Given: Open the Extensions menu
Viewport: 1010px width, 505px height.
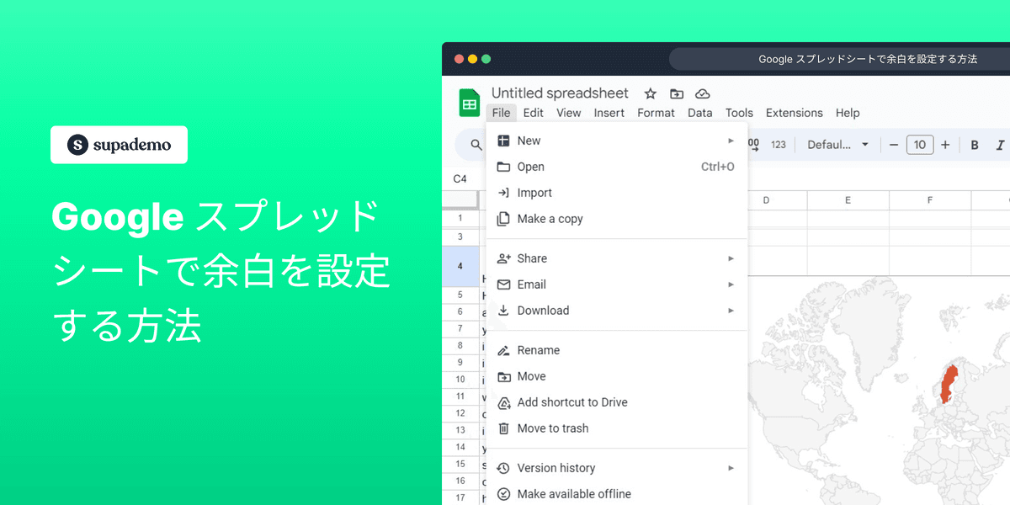Looking at the screenshot, I should [x=794, y=112].
